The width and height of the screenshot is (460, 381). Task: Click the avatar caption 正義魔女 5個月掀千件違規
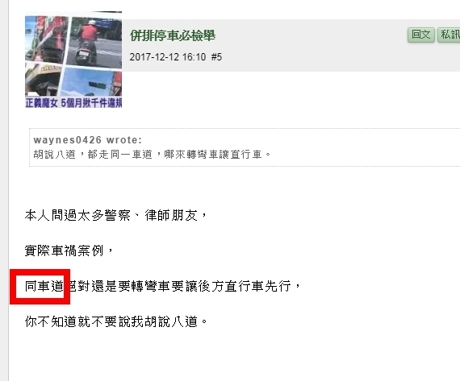pos(73,103)
